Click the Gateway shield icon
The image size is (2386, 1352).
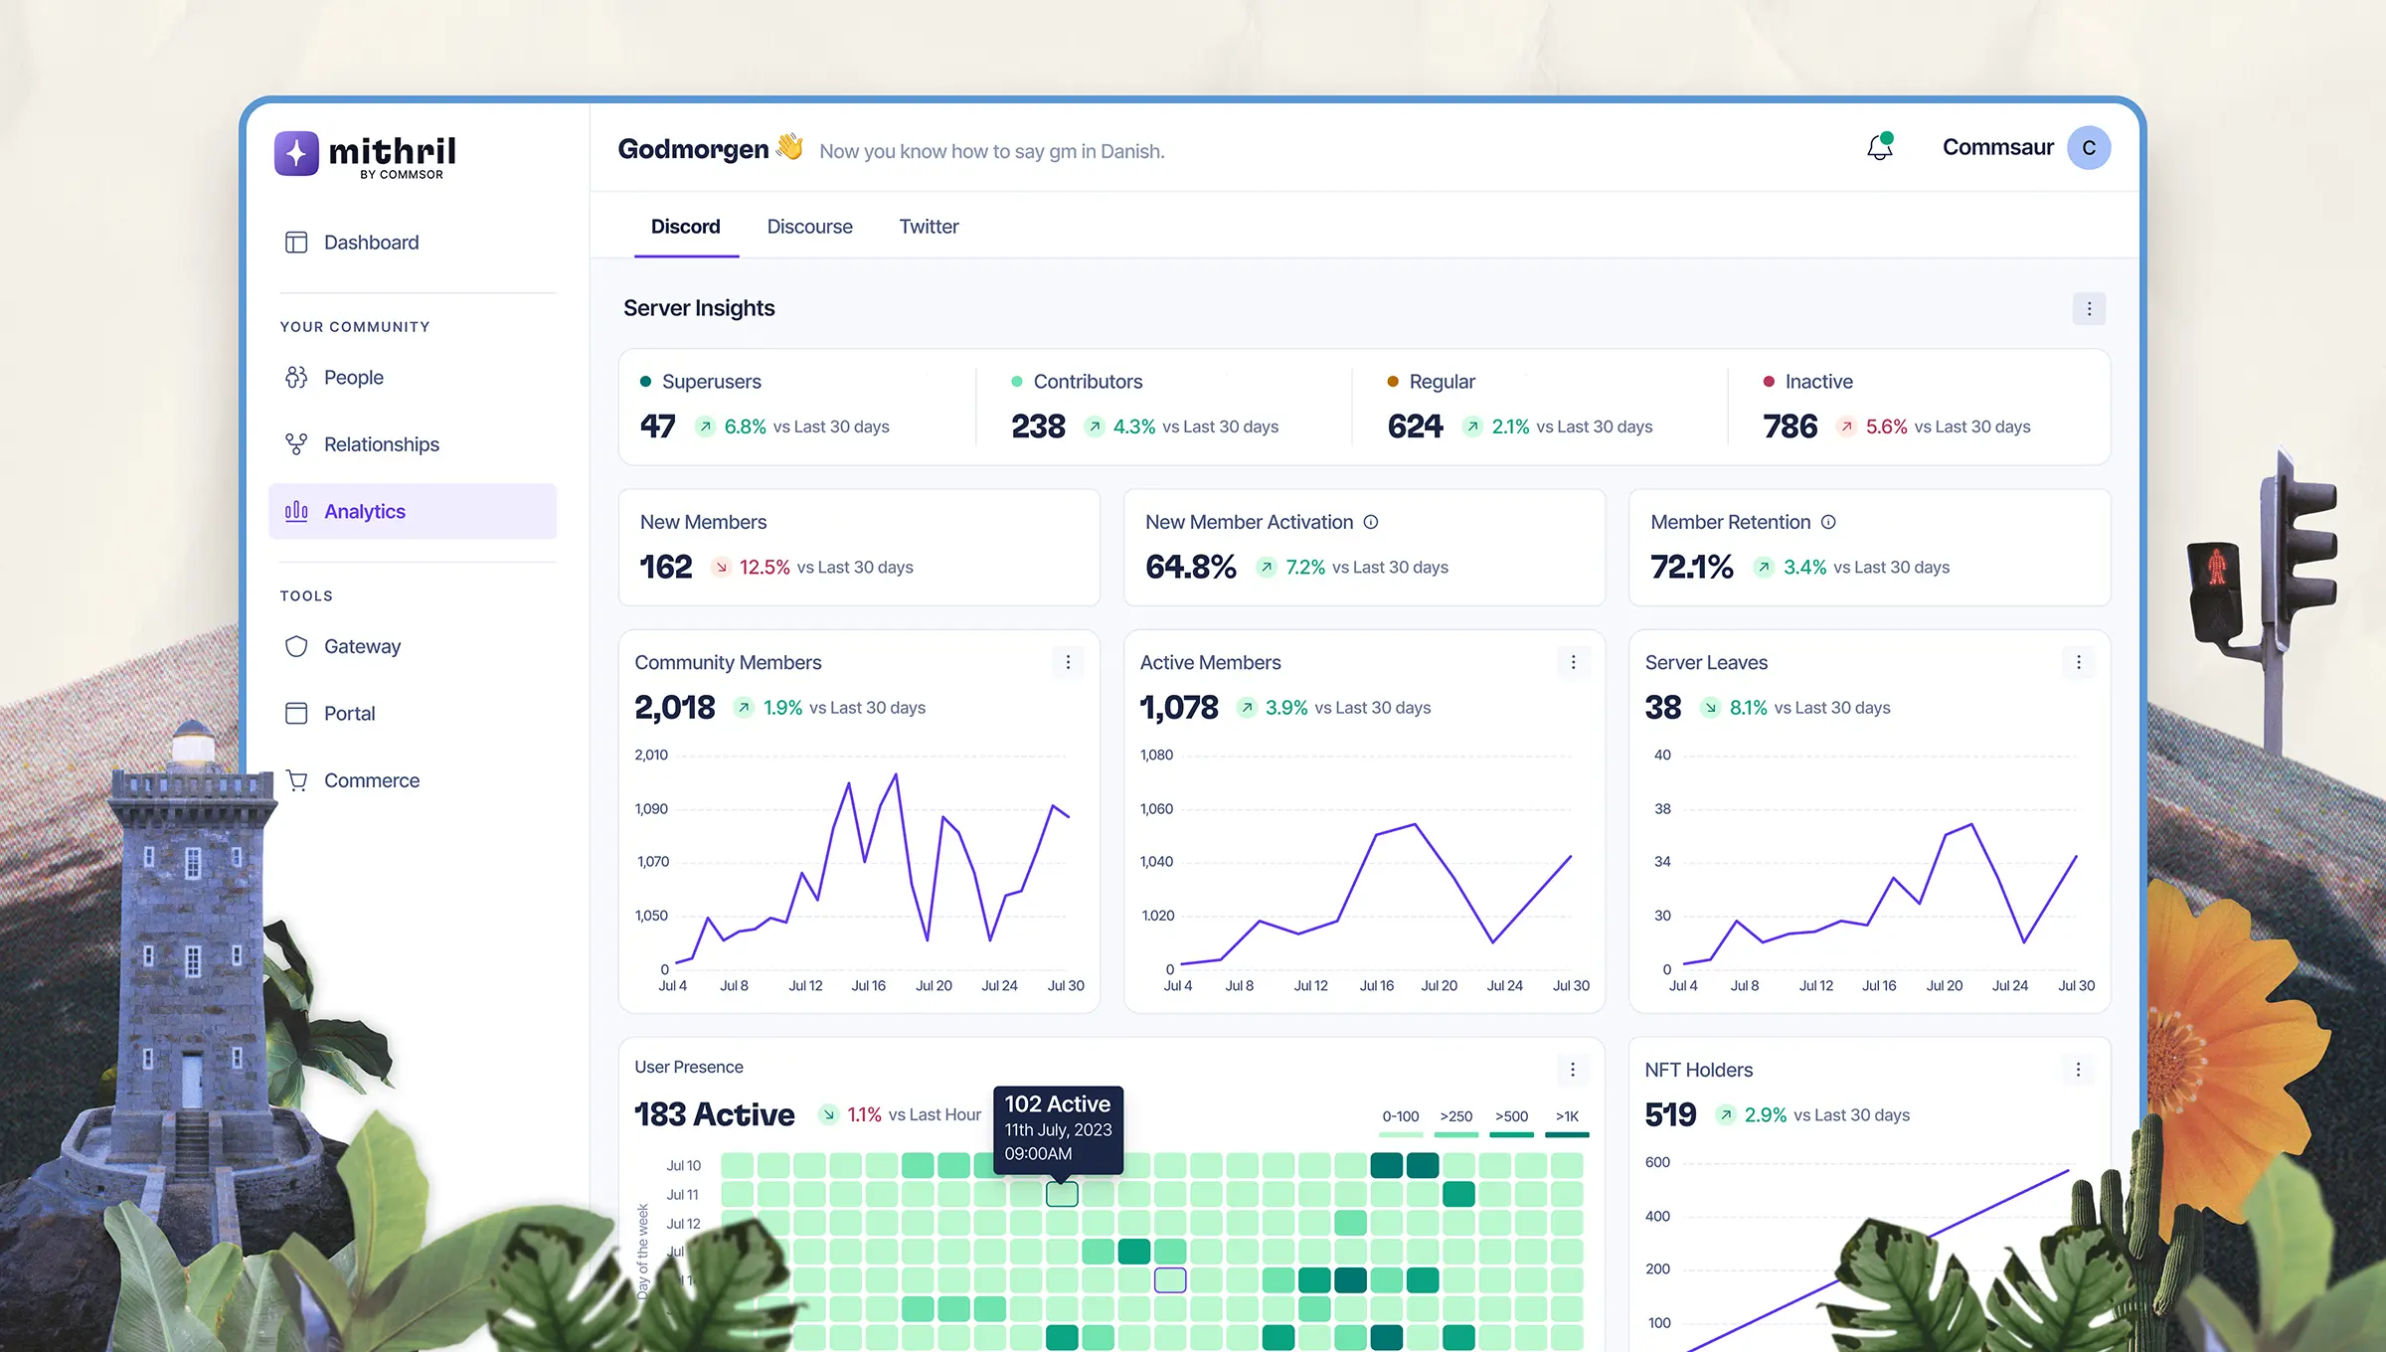296,646
